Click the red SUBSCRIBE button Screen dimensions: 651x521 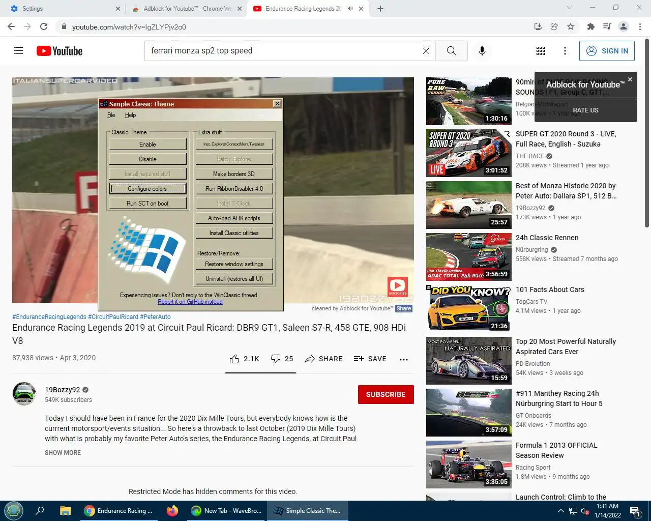pos(386,394)
